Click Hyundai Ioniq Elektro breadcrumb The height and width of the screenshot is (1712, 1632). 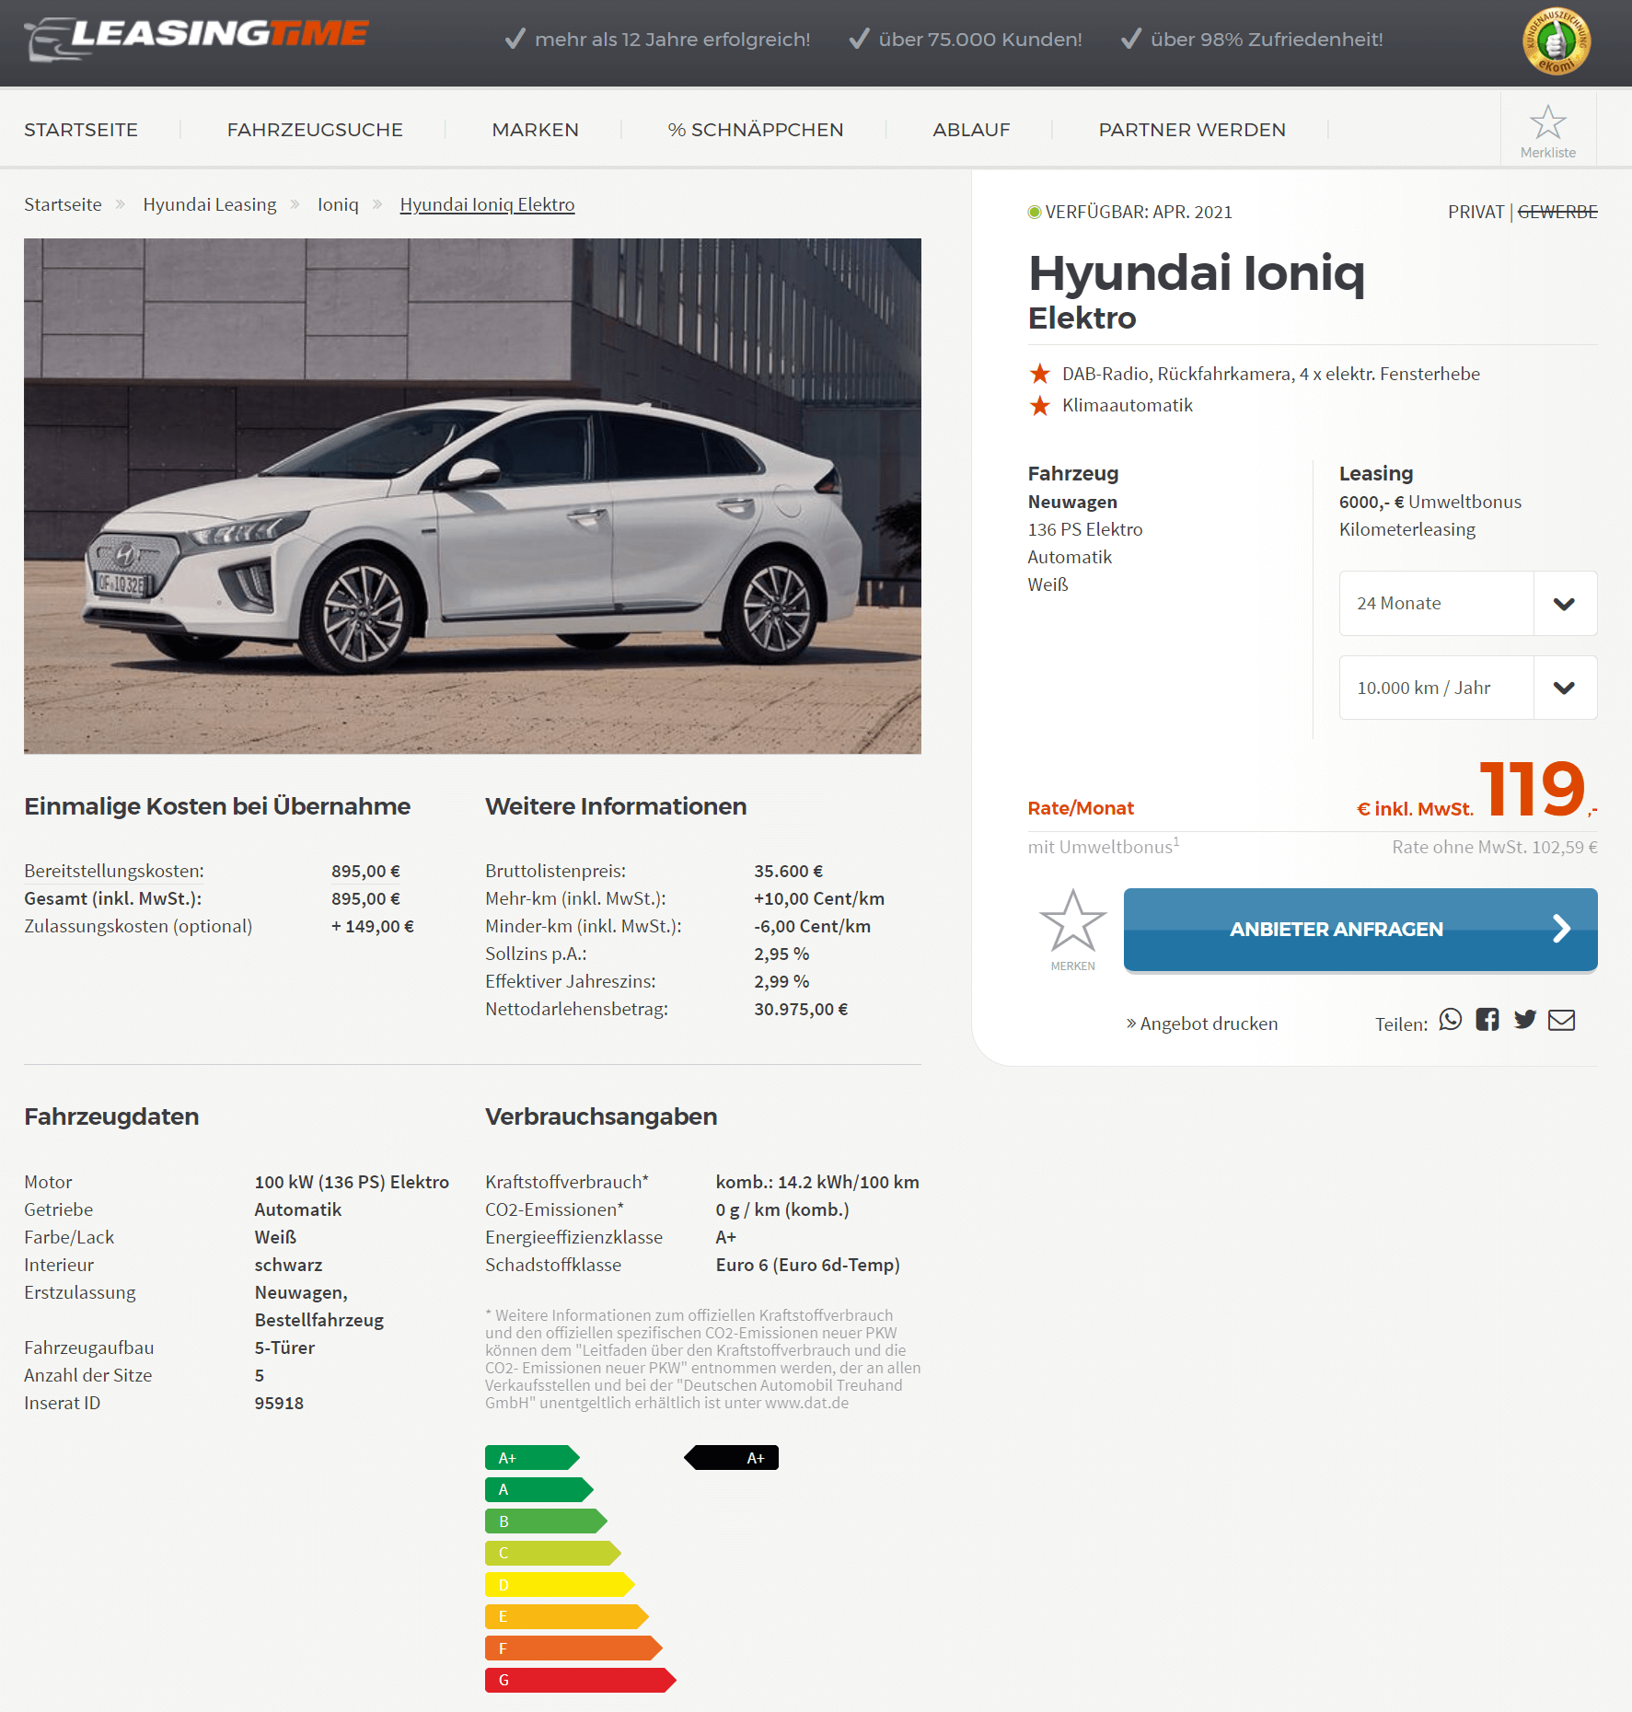pos(487,204)
